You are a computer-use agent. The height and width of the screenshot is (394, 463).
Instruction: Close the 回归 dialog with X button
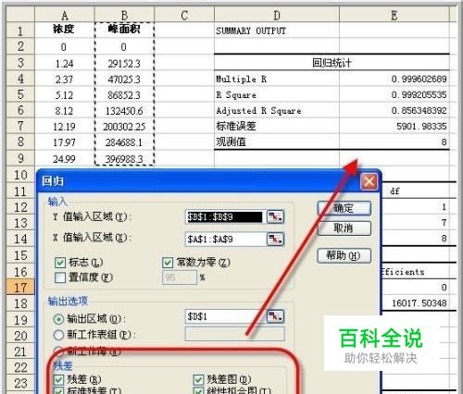click(x=369, y=181)
